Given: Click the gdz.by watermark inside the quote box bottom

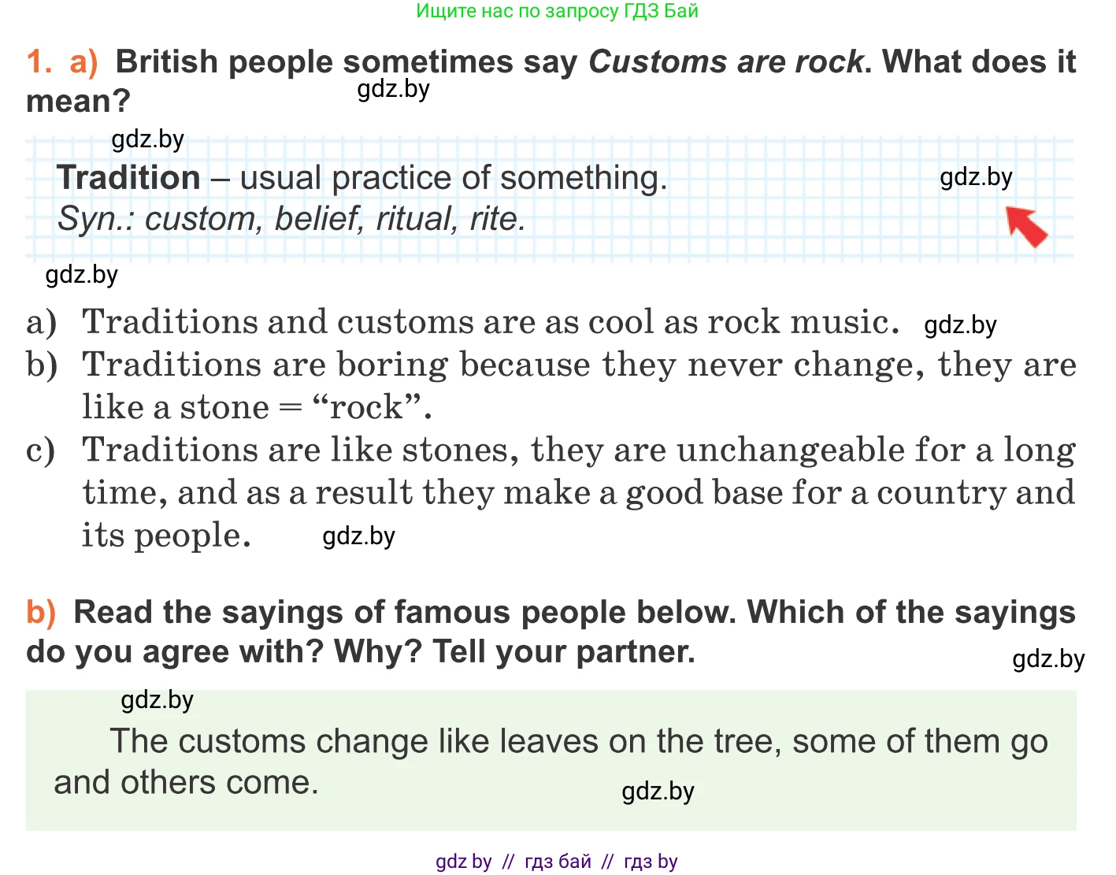Looking at the screenshot, I should coord(658,792).
